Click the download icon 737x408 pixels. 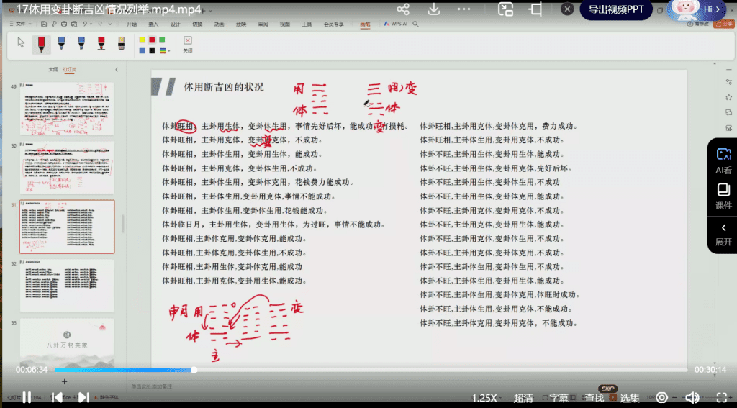click(435, 9)
